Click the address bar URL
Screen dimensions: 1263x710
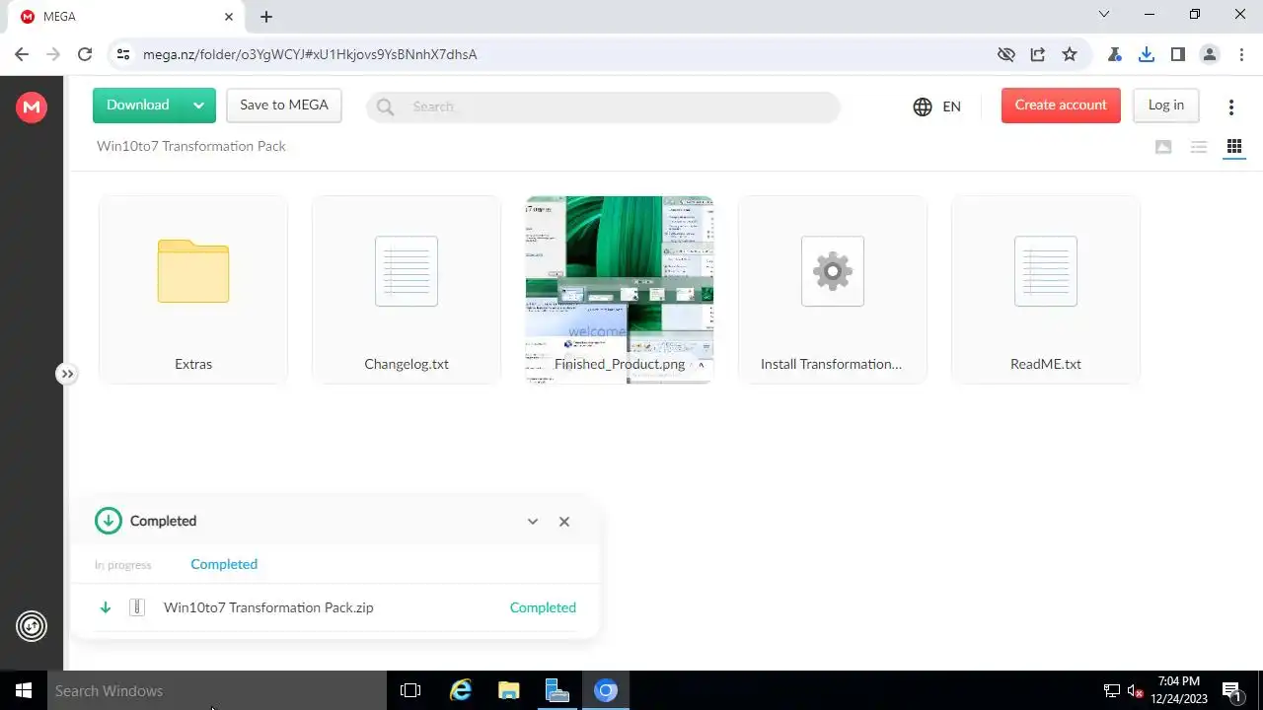click(x=310, y=54)
